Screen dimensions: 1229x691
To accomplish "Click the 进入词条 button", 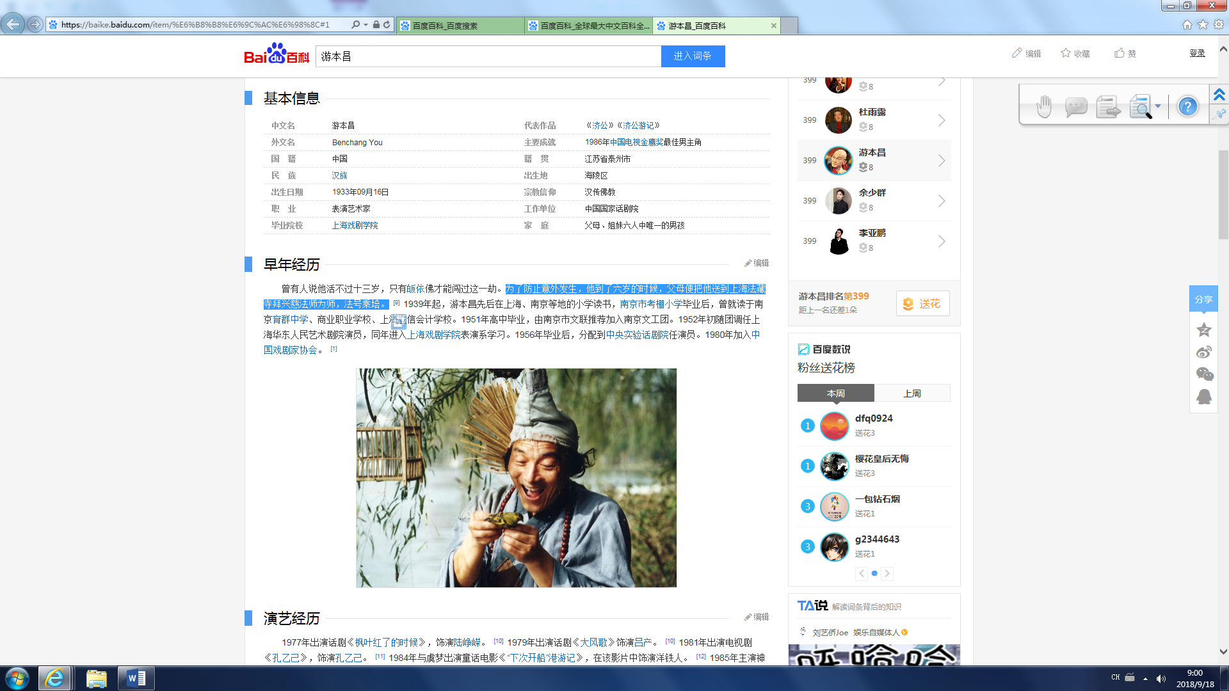I will tap(693, 56).
